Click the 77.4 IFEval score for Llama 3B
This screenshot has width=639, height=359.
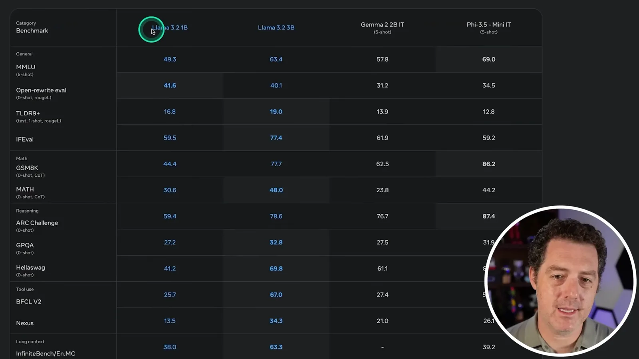click(276, 138)
